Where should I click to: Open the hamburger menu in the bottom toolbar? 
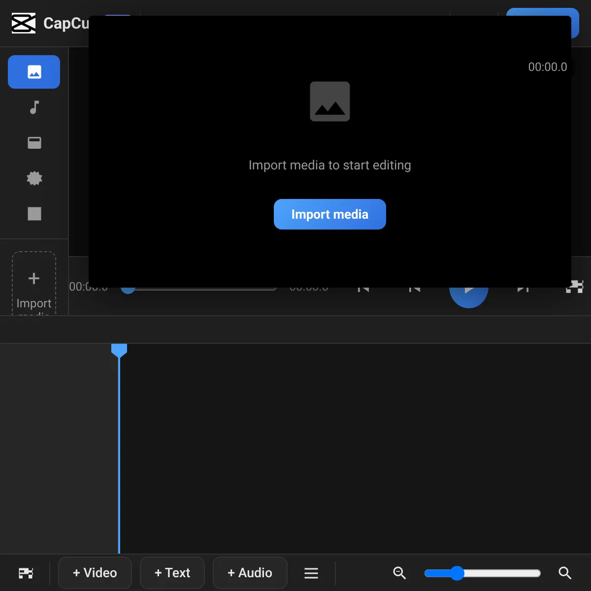pos(311,573)
